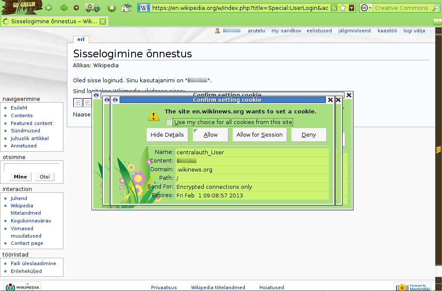This screenshot has width=442, height=291.
Task: Click Allow for Session button
Action: (259, 135)
